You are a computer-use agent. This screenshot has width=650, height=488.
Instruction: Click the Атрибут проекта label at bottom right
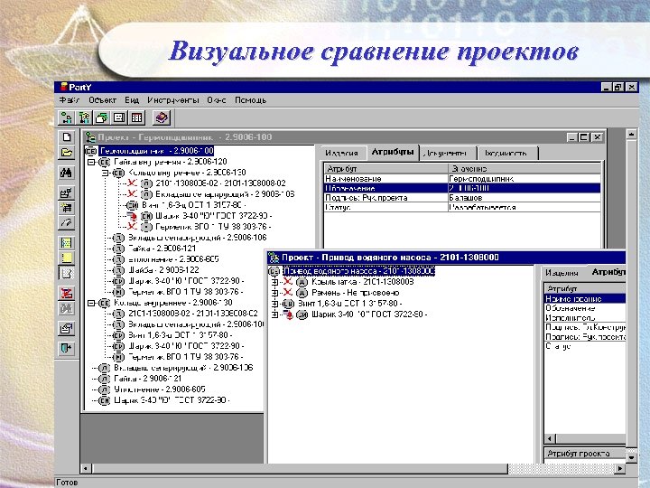(x=579, y=454)
